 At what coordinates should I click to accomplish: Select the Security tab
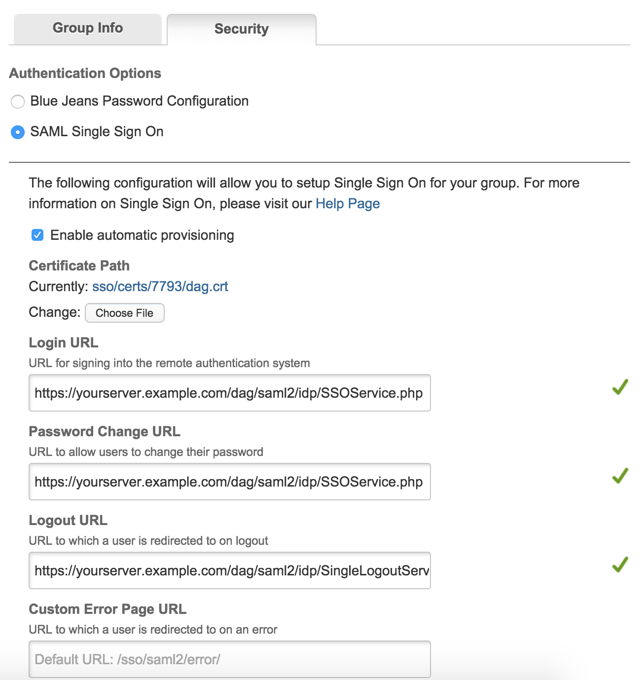click(x=241, y=29)
